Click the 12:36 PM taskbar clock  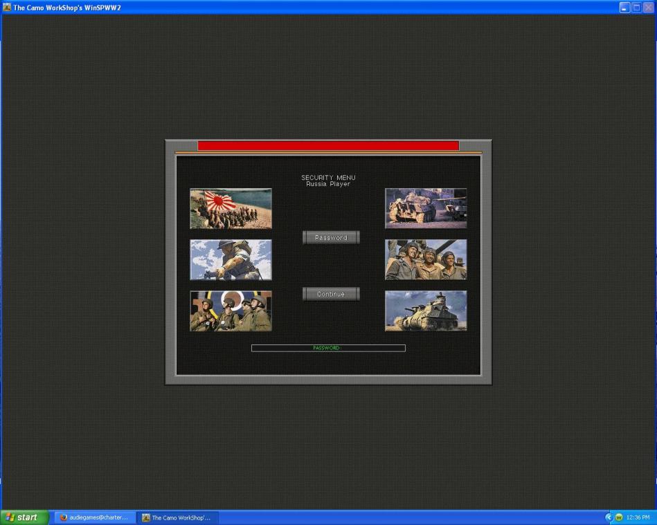(638, 517)
